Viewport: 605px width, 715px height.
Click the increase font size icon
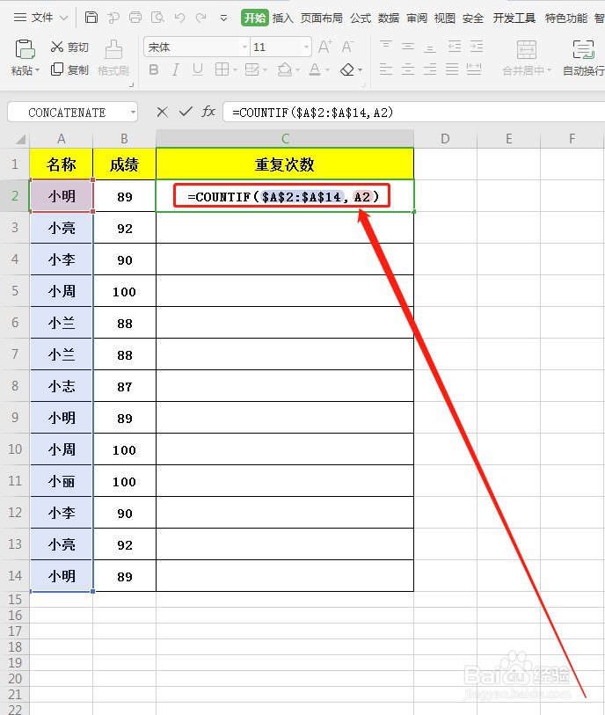pyautogui.click(x=325, y=47)
